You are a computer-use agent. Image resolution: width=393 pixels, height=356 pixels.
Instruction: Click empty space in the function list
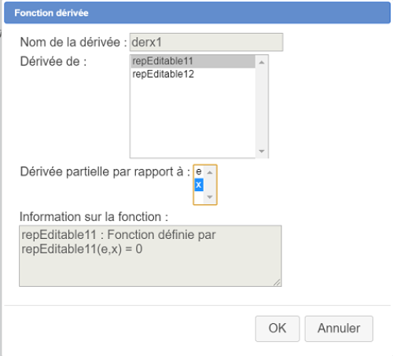[x=193, y=118]
